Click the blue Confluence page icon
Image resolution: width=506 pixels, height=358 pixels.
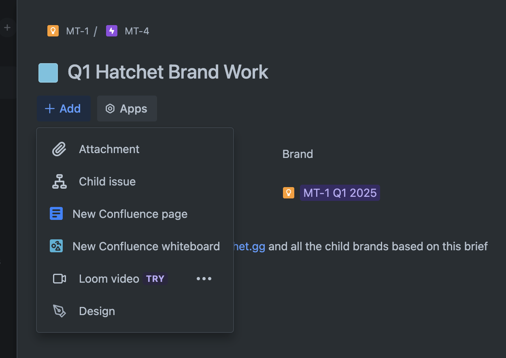(x=56, y=213)
